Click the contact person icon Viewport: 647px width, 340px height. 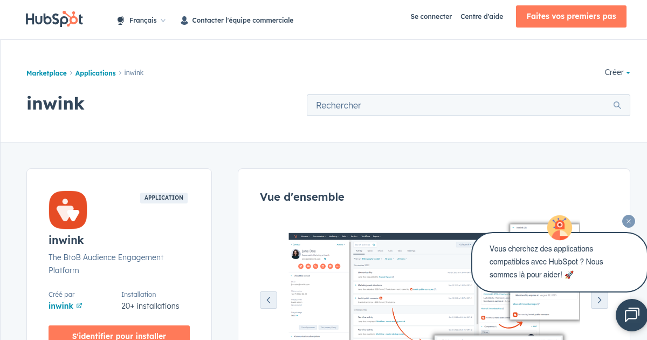184,21
